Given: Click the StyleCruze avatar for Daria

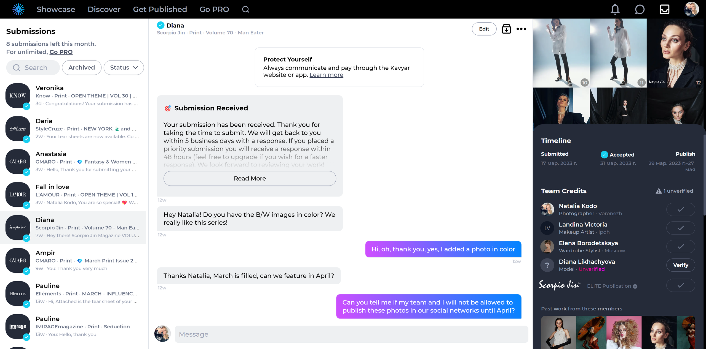Looking at the screenshot, I should click(18, 129).
